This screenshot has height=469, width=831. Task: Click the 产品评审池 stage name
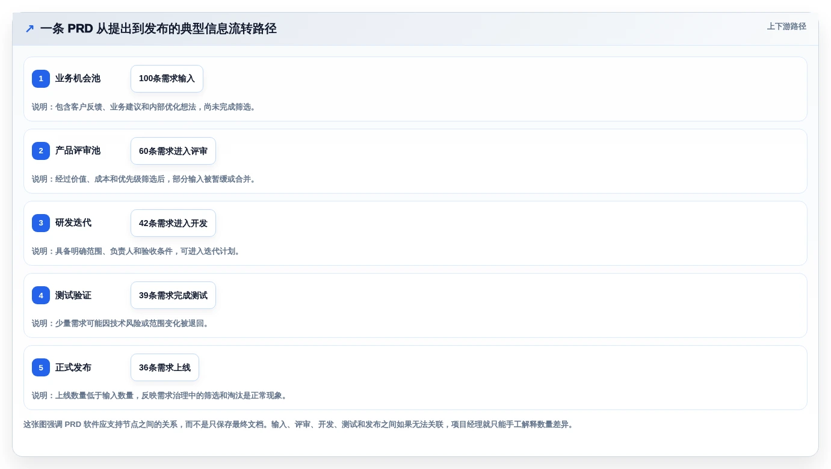(78, 150)
